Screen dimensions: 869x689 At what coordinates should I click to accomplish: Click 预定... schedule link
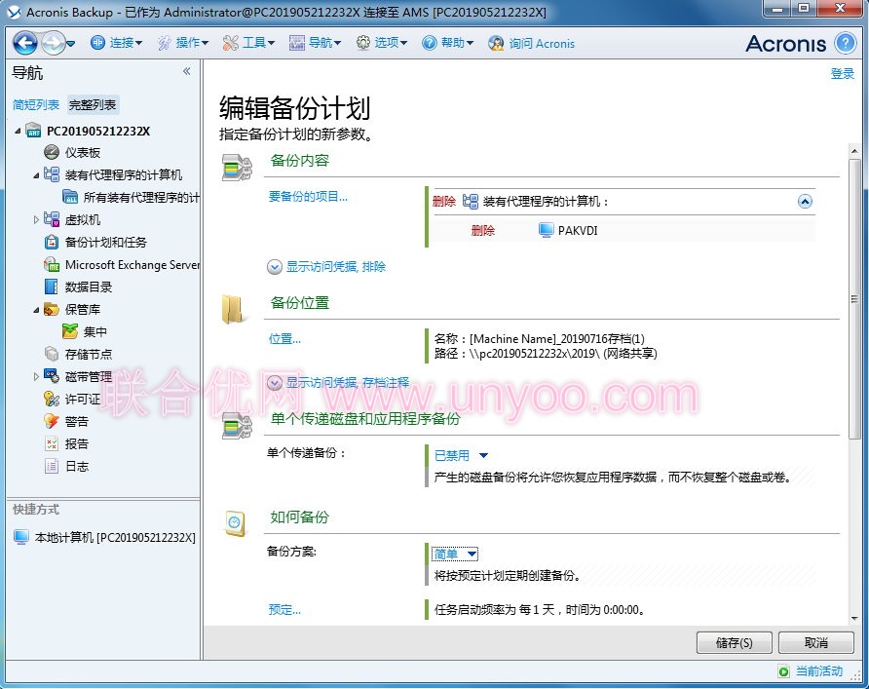[x=284, y=610]
